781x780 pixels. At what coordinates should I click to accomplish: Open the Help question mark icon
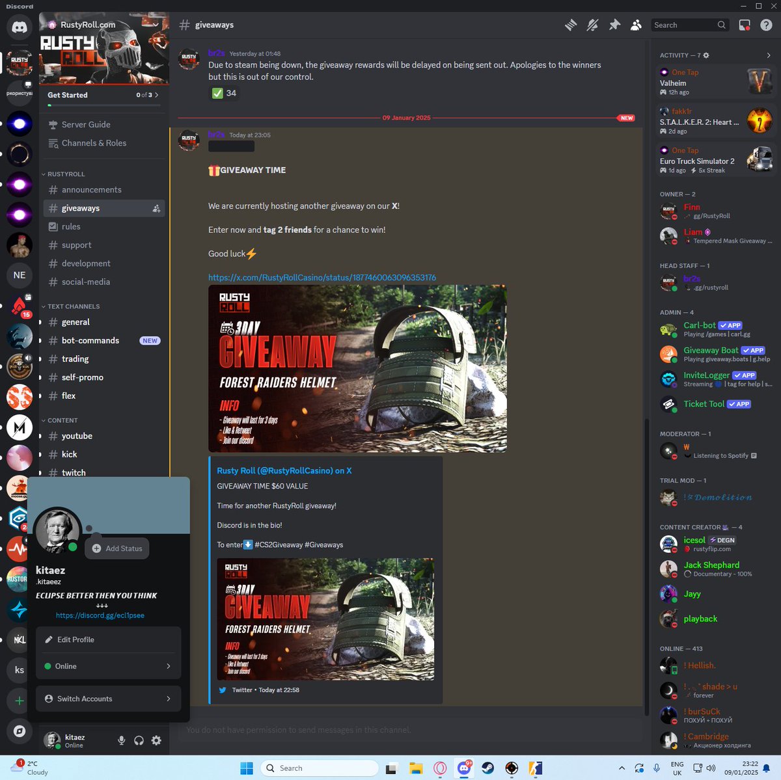[767, 25]
